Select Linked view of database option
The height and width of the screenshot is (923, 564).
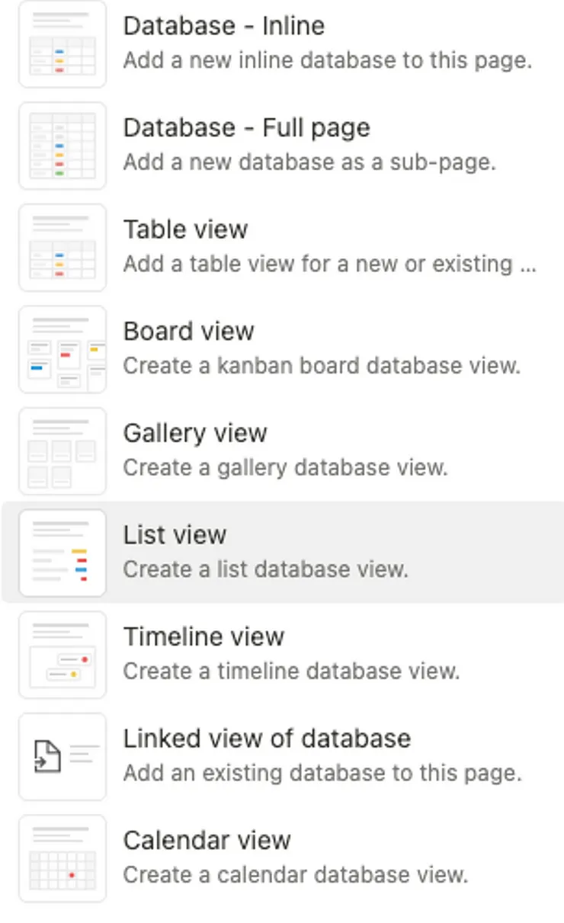coord(267,739)
